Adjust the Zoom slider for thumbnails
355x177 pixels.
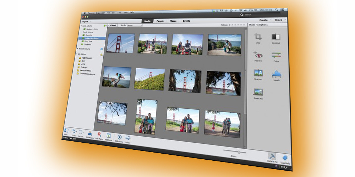[239, 152]
